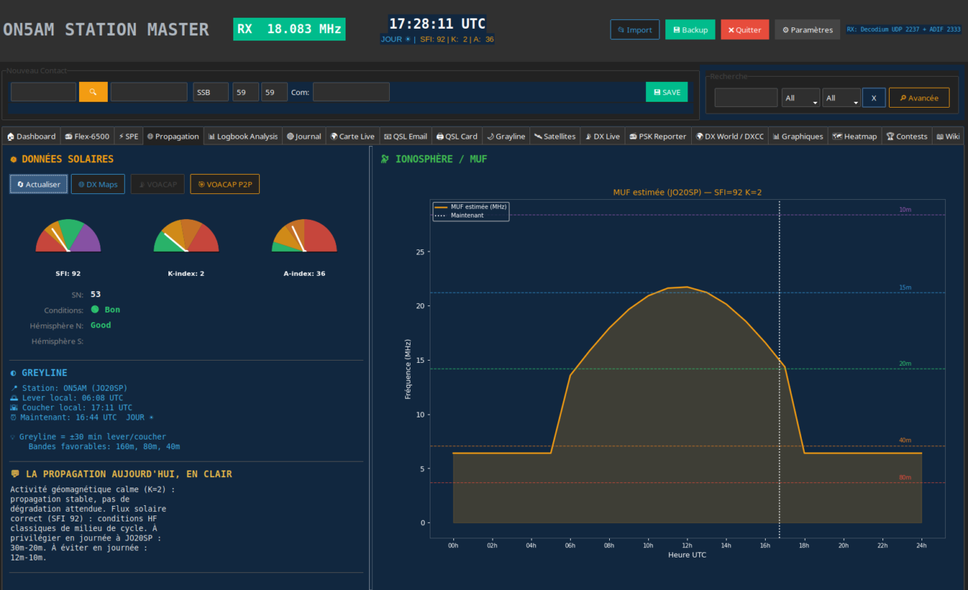Open the Heatmap tab
This screenshot has height=590, width=968.
[x=855, y=136]
